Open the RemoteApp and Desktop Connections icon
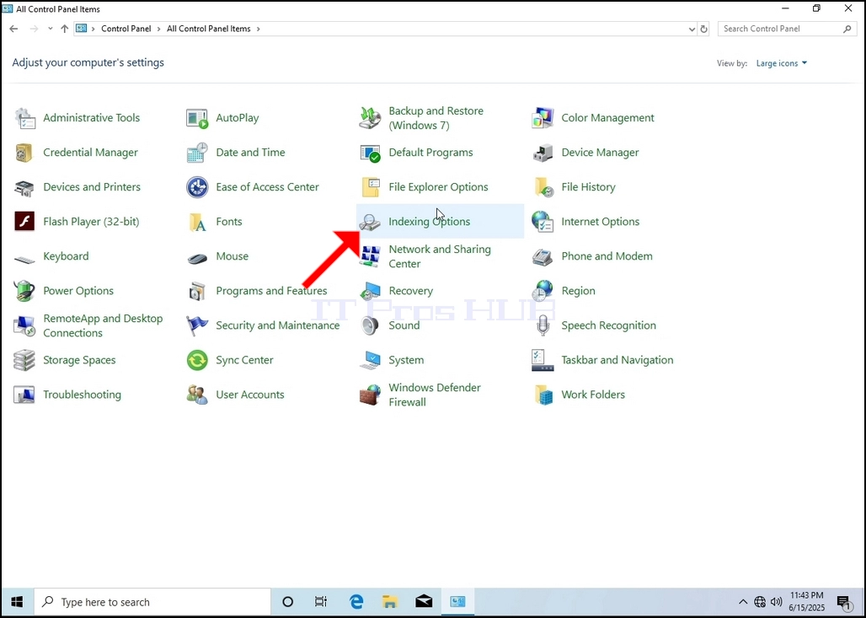 (24, 325)
